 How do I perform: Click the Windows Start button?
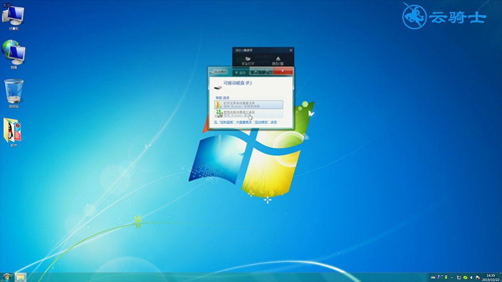click(x=6, y=277)
